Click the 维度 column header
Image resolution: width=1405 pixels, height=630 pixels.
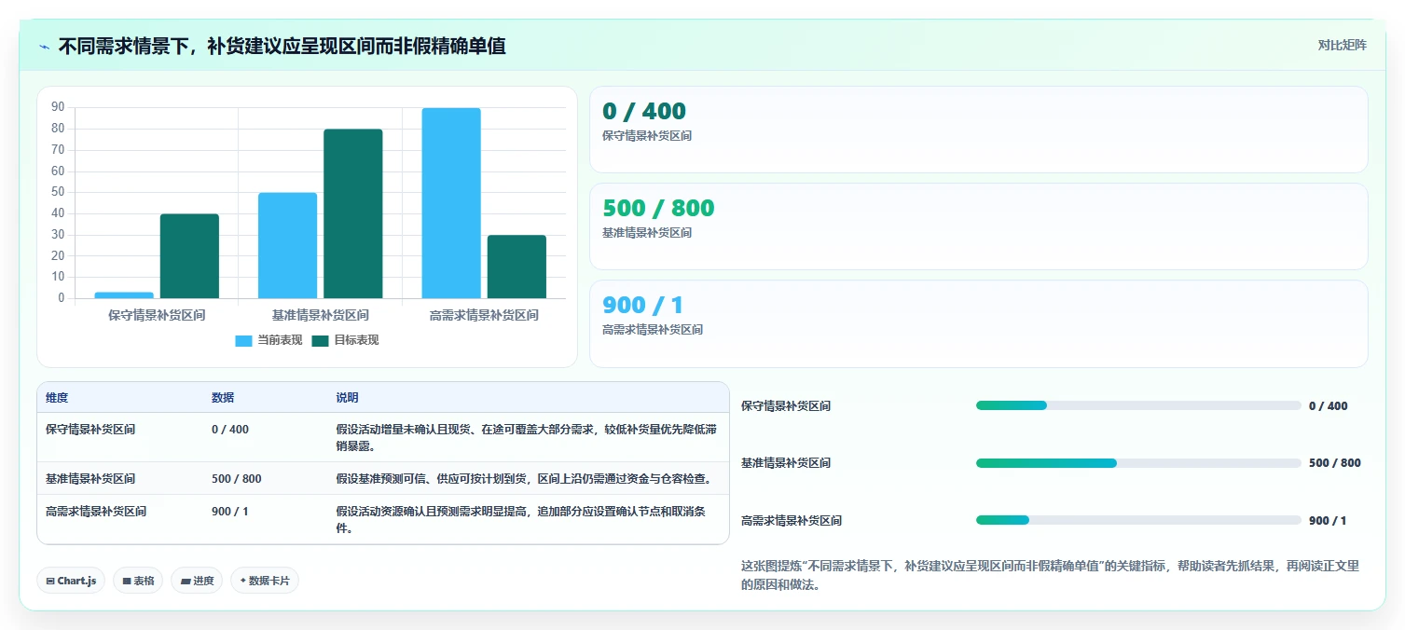[57, 398]
